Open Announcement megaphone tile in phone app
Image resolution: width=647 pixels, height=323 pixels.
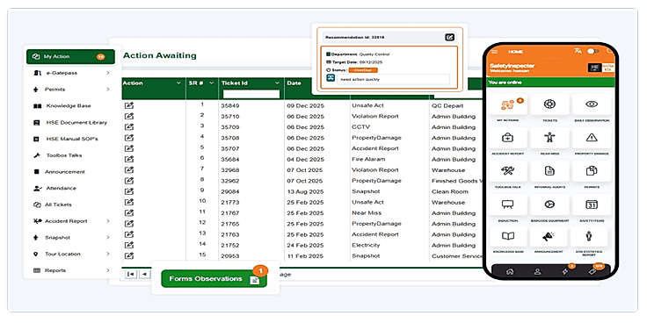(x=549, y=236)
